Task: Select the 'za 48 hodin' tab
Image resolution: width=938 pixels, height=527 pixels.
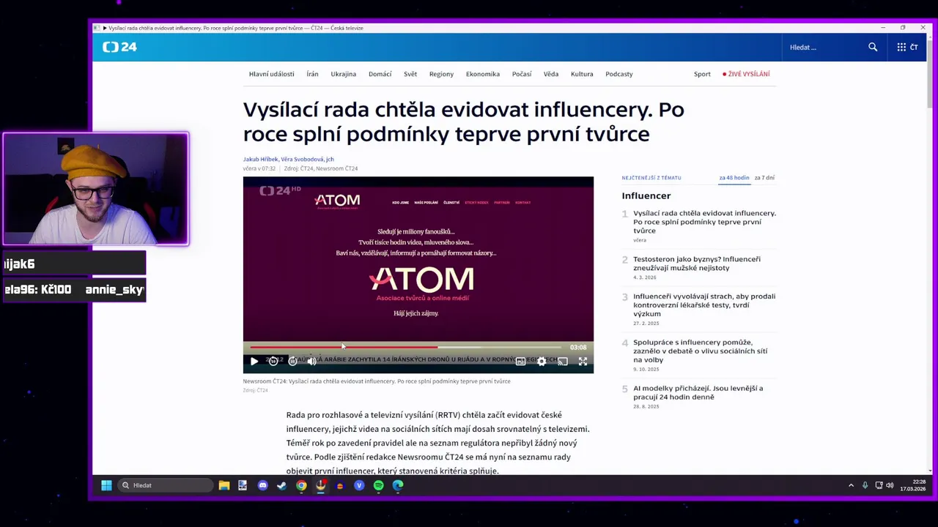Action: [x=734, y=178]
